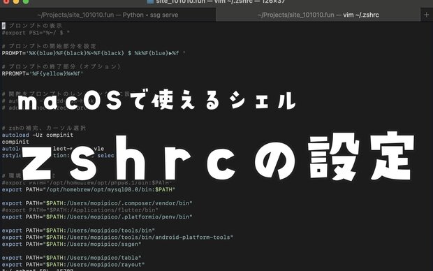433x271 pixels.
Task: Click the '#export PS1' commented line
Action: pyautogui.click(x=36, y=33)
